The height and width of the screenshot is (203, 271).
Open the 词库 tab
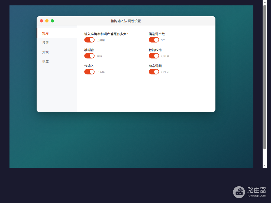coord(57,62)
